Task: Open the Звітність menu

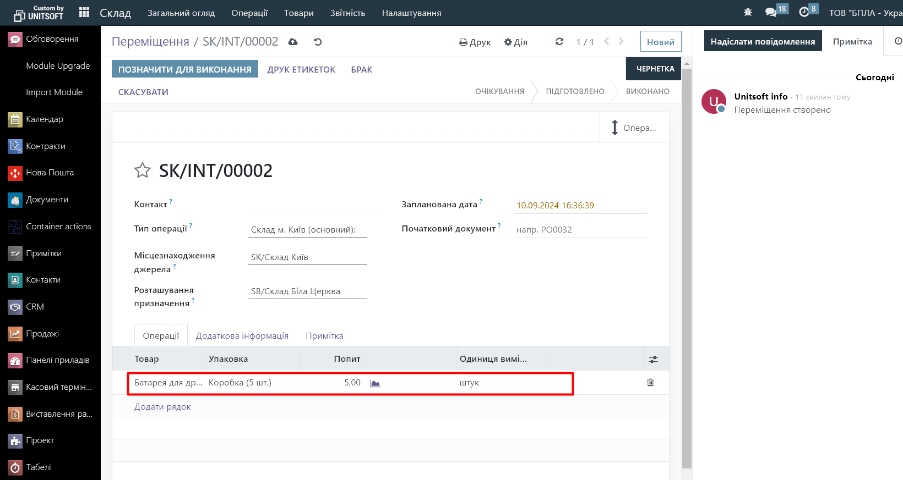Action: tap(347, 13)
